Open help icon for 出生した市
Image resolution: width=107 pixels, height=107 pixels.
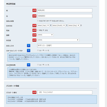[x=29, y=45]
